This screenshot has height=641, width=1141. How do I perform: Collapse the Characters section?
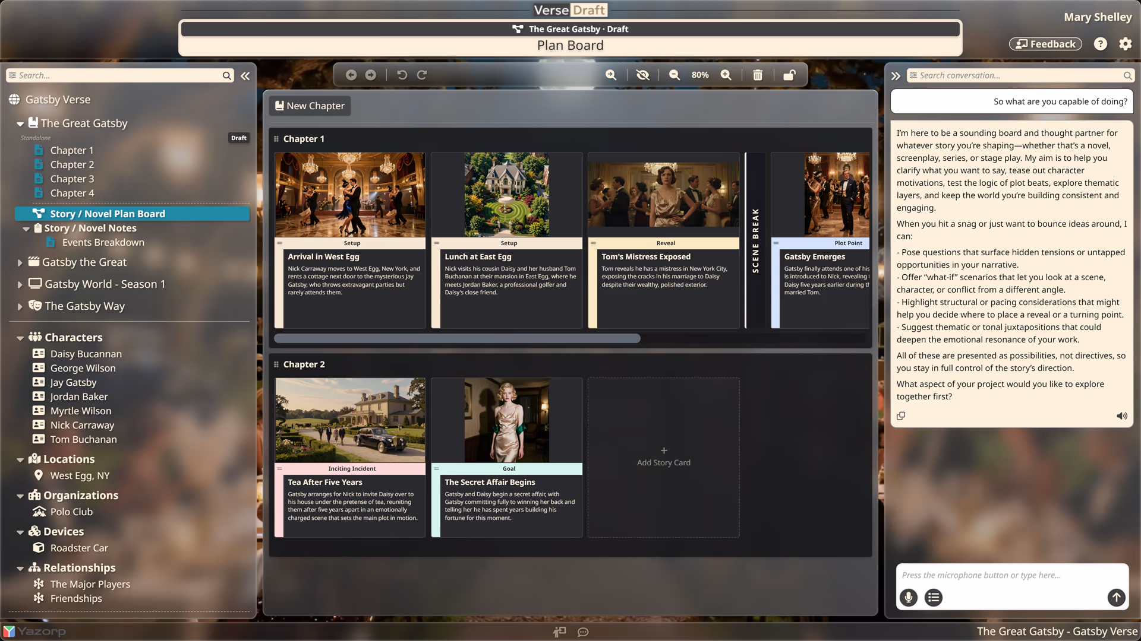[20, 338]
